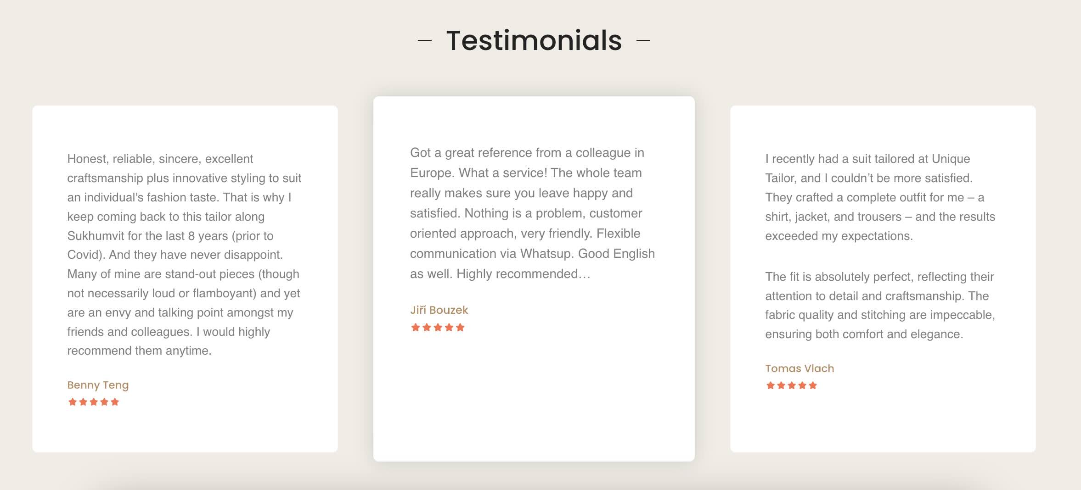Click Jiří Bouzek's testimonial paragraph
1081x490 pixels.
(x=533, y=213)
